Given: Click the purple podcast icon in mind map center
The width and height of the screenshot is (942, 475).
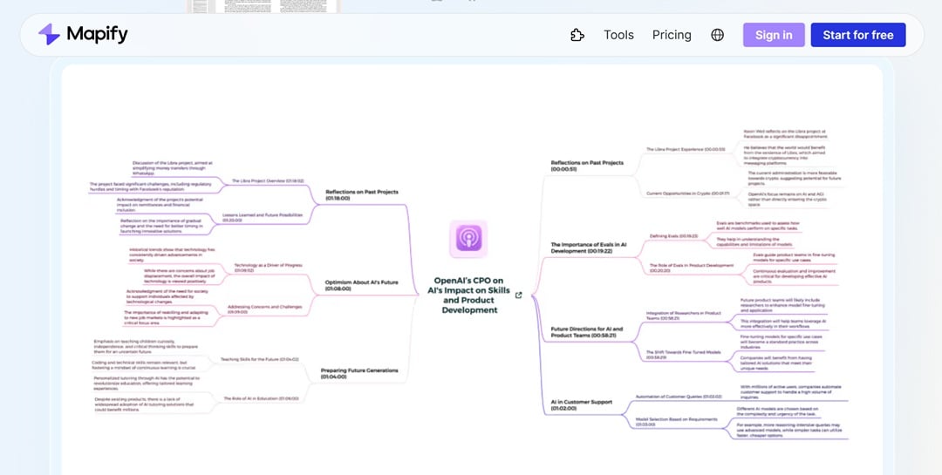Looking at the screenshot, I should (468, 239).
